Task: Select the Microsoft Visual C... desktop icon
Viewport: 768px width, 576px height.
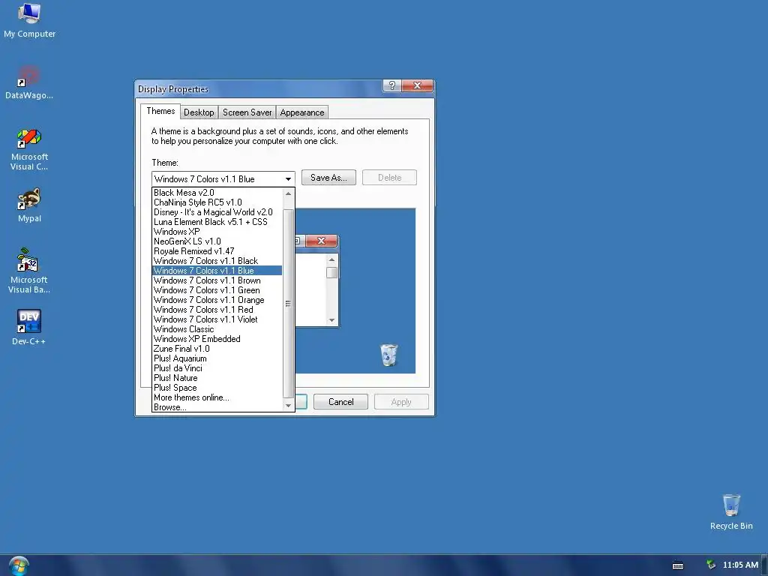Action: 29,150
